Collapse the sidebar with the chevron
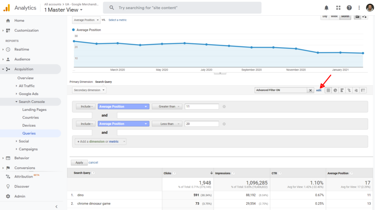Viewport: 375px width, 210px height. [x=56, y=207]
